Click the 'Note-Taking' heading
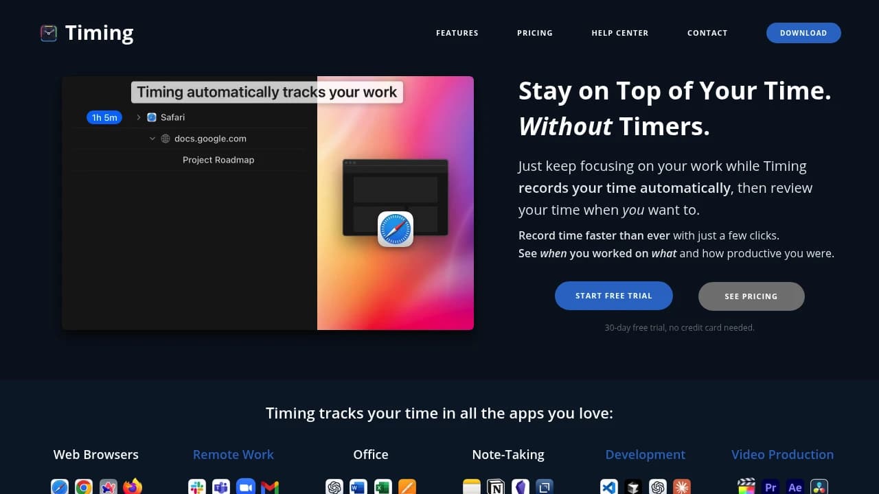This screenshot has height=494, width=879. (508, 454)
